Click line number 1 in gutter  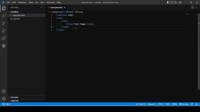tap(51, 15)
